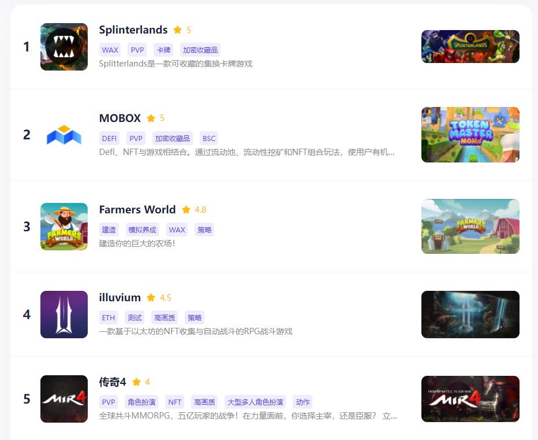Viewport: 538px width, 440px height.
Task: Click the star icon beside Farmers World
Action: 186,210
